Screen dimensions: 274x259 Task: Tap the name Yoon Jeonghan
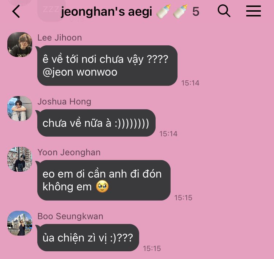(x=69, y=152)
